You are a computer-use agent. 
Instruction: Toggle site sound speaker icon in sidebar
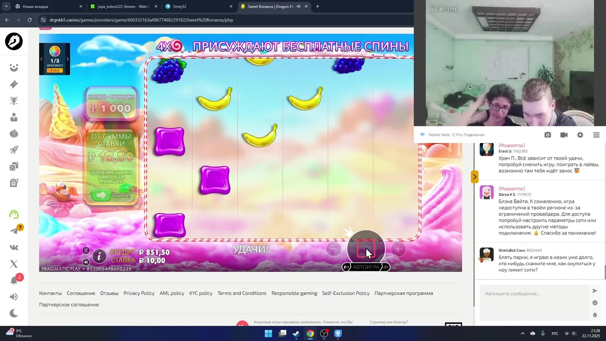click(14, 297)
